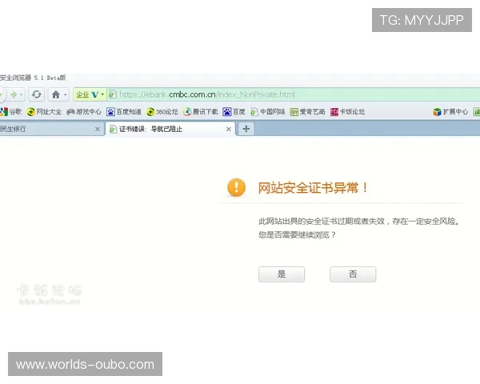
Task: Open the 中国网络 bookmark
Action: [268, 112]
